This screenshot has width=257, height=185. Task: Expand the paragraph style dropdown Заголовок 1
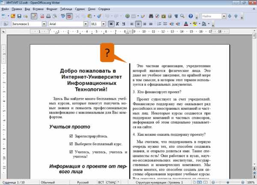(x=44, y=24)
